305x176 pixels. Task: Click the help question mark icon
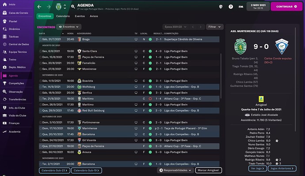(x=231, y=7)
